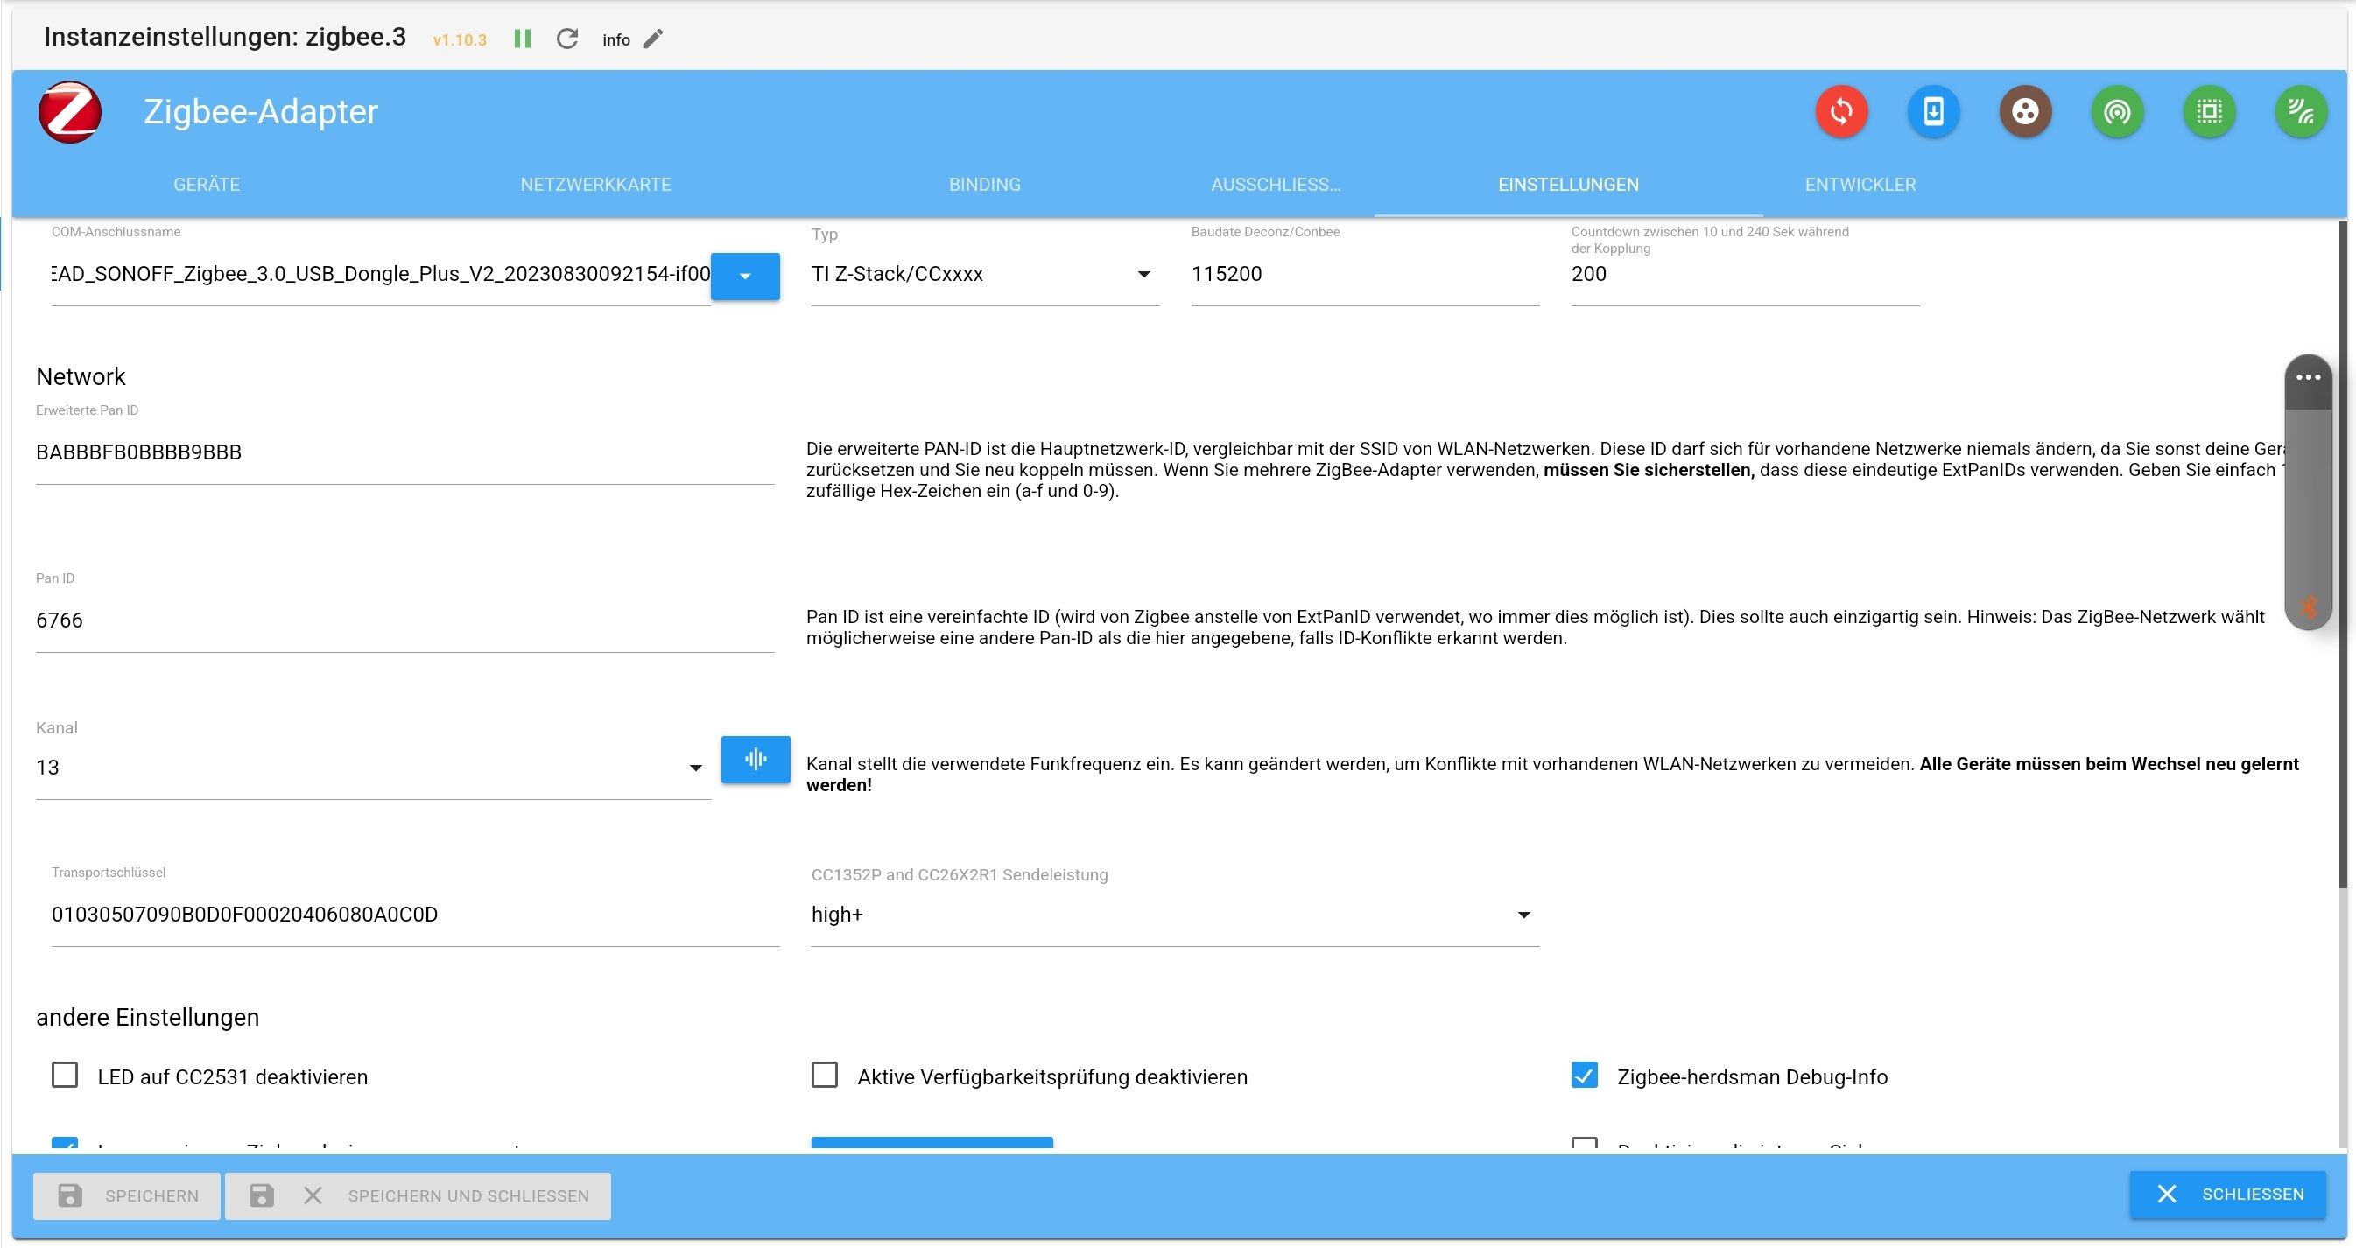Open the COM port dropdown button

coord(744,276)
